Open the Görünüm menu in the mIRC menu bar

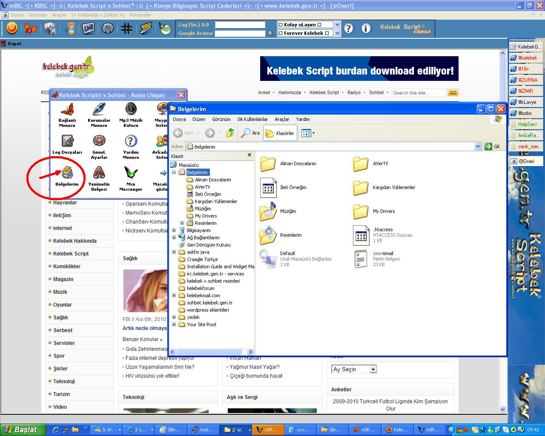38,15
